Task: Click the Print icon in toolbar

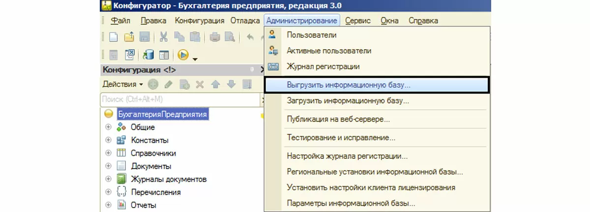Action: pos(215,37)
